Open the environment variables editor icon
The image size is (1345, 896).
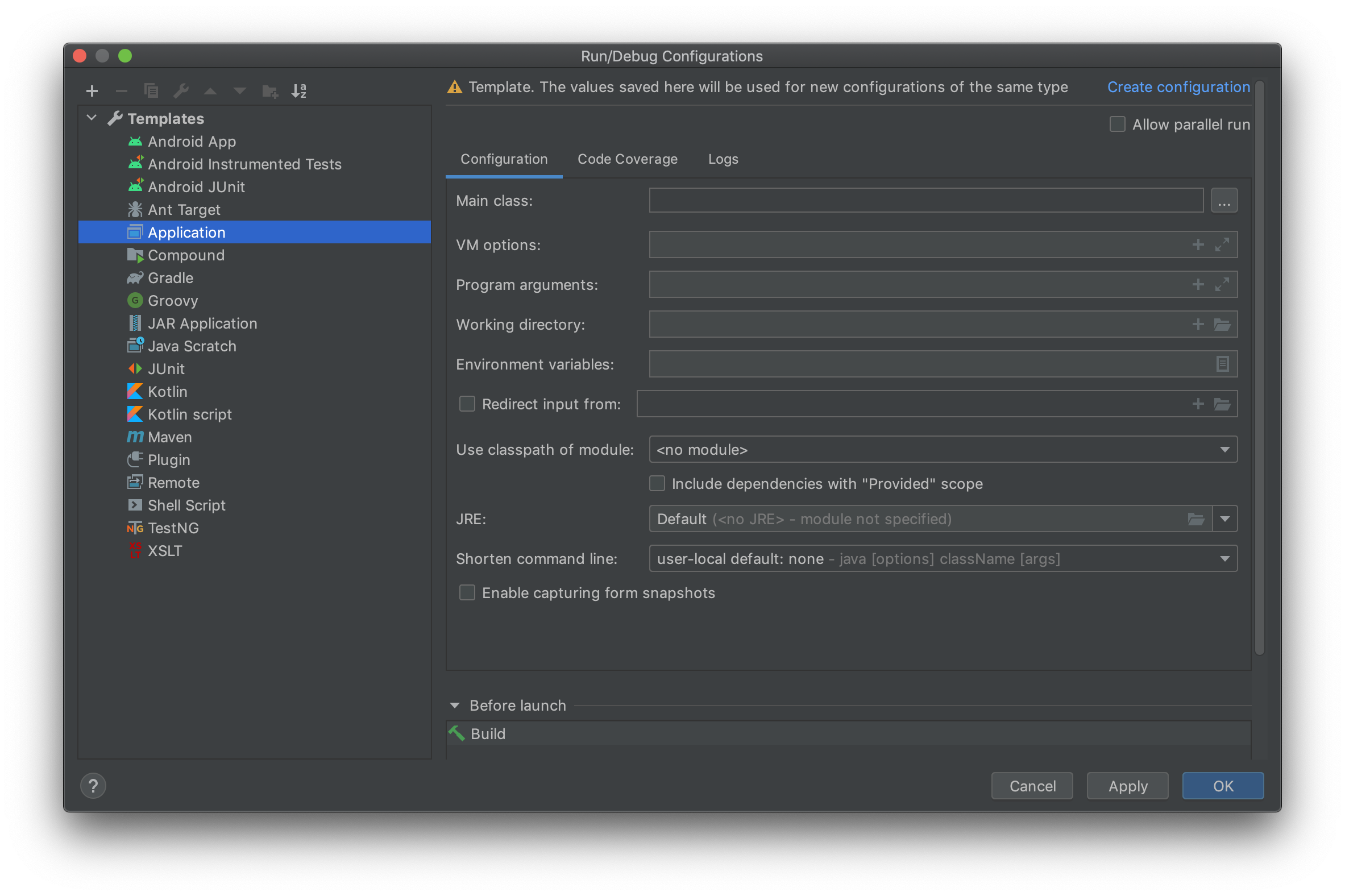point(1222,364)
